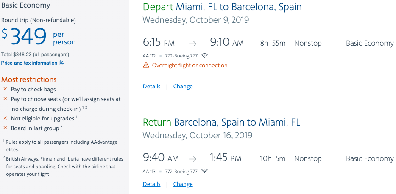This screenshot has width=396, height=194.
Task: Click the red X beside Pay to choose seats
Action: click(x=5, y=99)
